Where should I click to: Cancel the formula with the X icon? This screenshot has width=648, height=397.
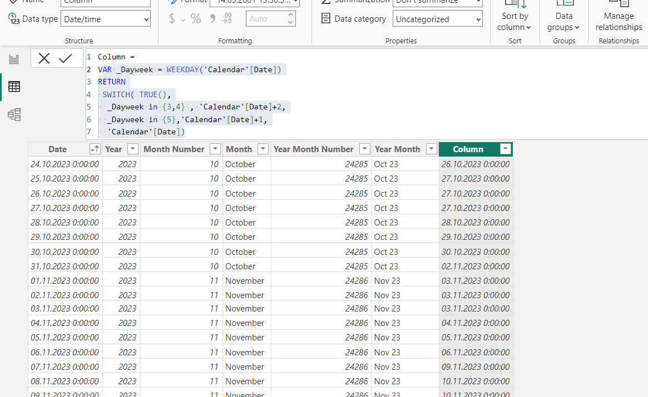44,59
